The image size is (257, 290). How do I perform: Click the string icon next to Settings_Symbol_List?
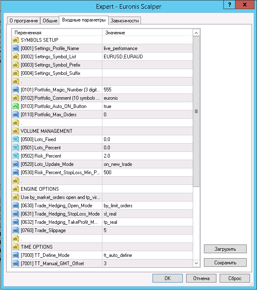(x=16, y=57)
